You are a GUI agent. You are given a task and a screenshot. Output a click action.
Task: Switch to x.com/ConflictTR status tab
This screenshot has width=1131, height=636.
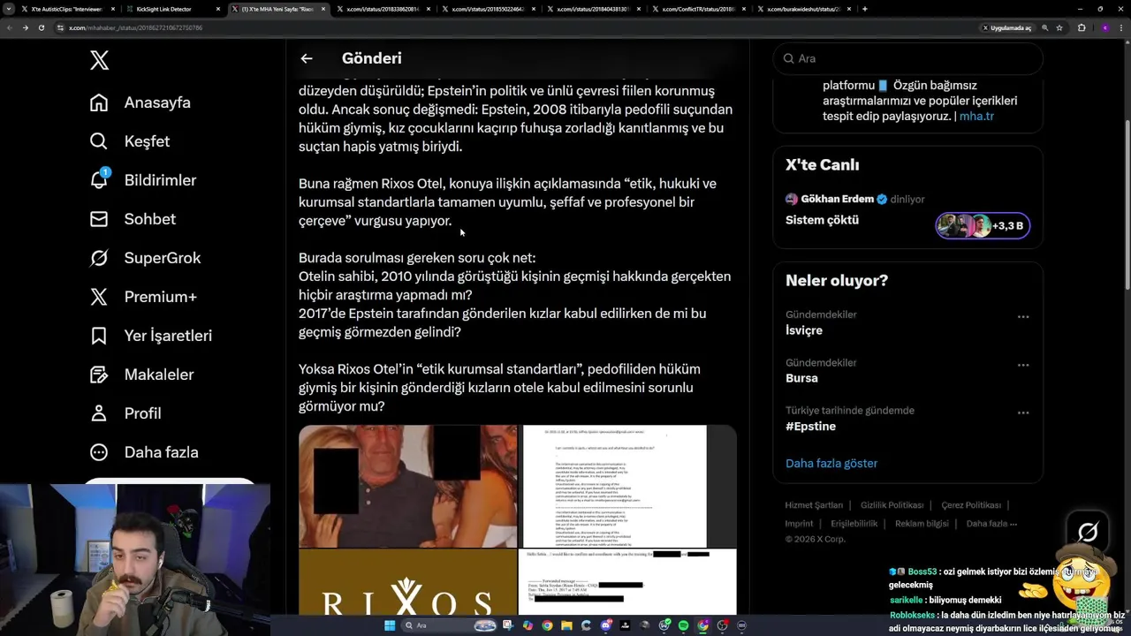(x=697, y=9)
